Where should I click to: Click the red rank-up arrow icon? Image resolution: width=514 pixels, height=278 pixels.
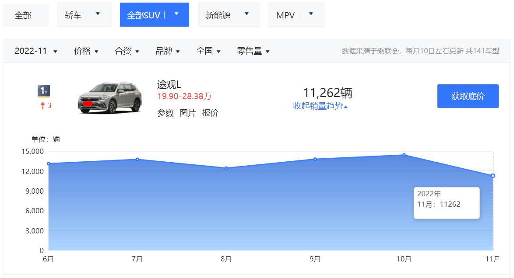(x=42, y=105)
